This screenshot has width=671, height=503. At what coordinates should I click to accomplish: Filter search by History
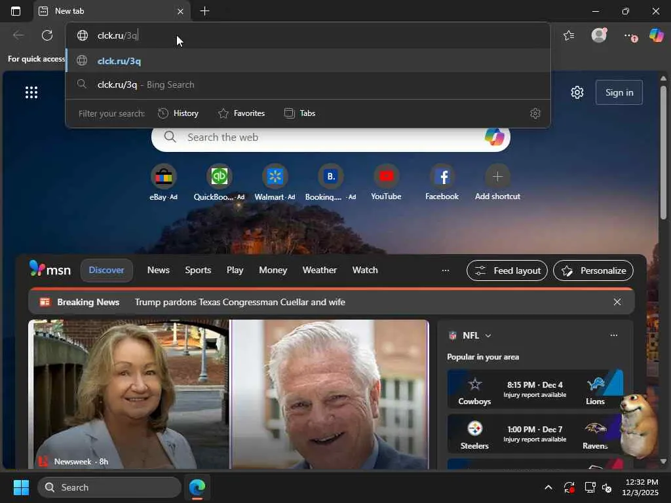point(178,113)
